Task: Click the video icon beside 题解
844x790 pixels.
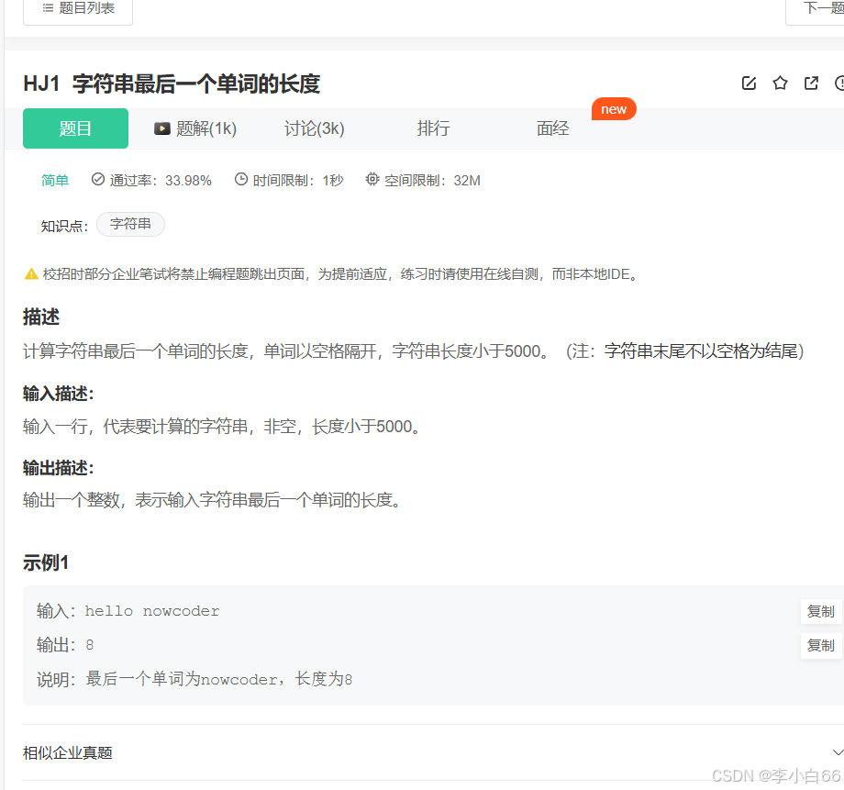Action: point(162,128)
